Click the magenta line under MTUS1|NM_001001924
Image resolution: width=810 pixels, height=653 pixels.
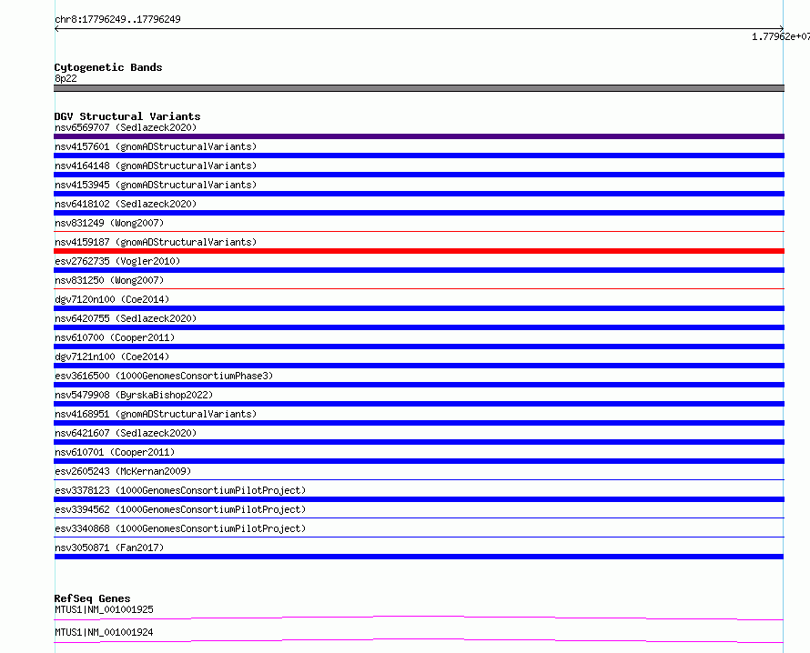click(x=419, y=640)
